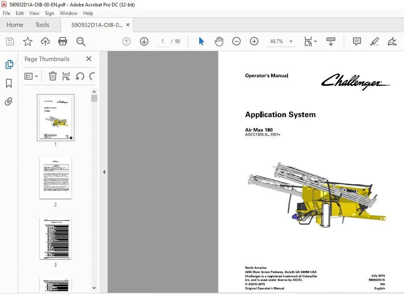Select page 1 thumbnail

tap(55, 117)
